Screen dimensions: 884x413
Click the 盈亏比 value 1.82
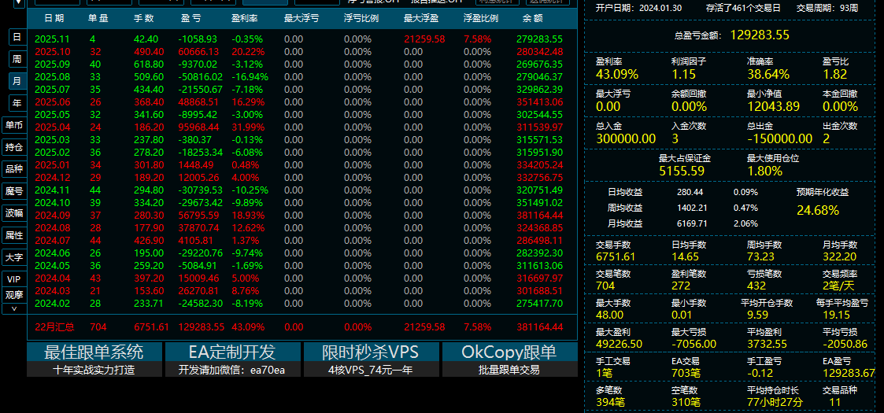(835, 75)
